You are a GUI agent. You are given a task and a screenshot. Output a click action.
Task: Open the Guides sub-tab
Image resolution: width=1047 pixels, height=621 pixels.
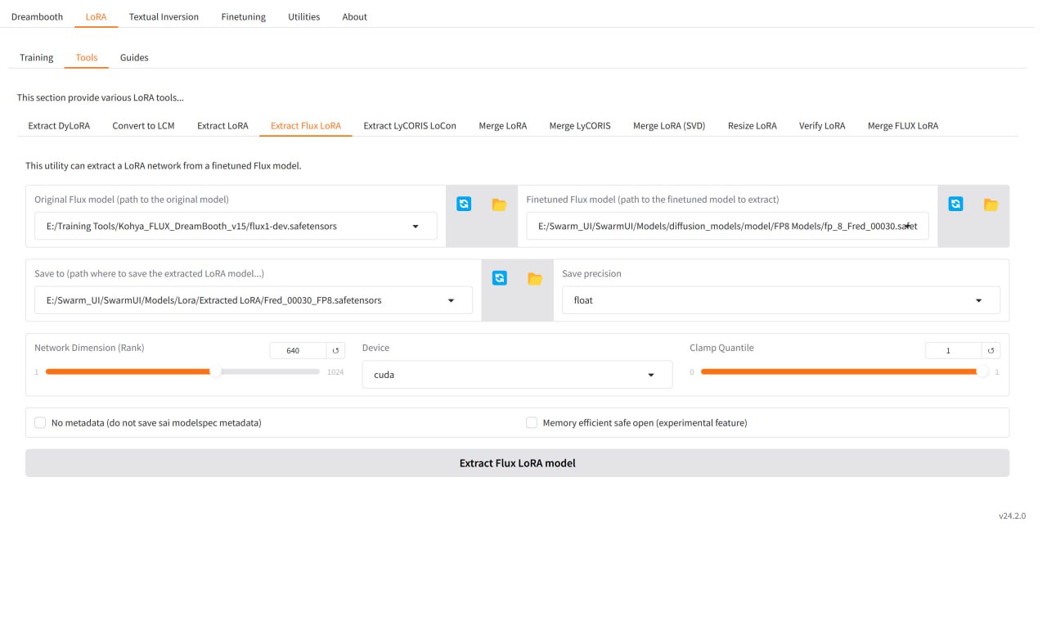tap(134, 57)
